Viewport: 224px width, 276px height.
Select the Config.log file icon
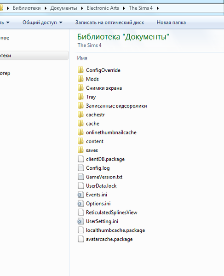(x=81, y=168)
